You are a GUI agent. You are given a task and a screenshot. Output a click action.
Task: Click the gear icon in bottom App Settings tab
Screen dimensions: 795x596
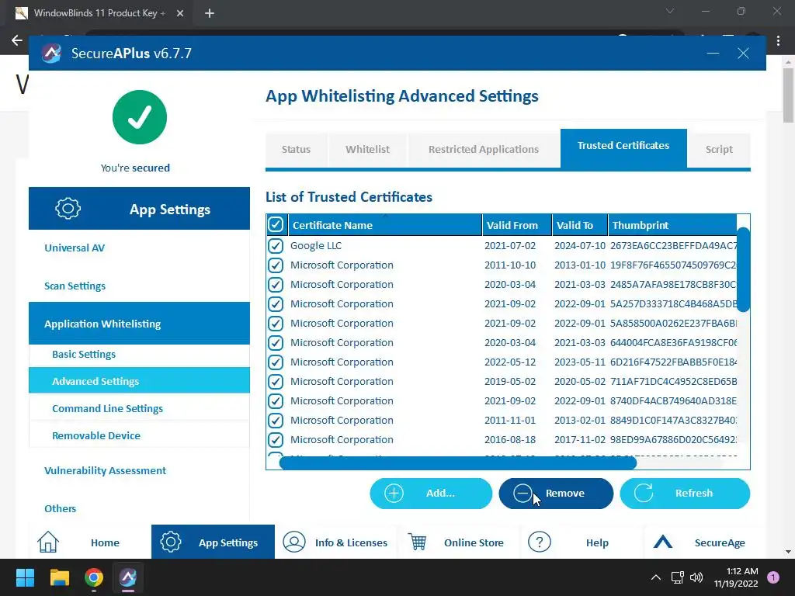pos(171,542)
